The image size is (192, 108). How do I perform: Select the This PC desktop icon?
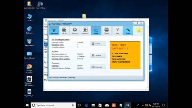coord(29,18)
